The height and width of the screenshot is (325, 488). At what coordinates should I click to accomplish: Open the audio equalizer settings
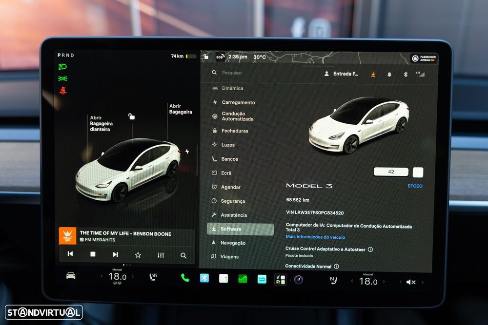click(x=161, y=255)
